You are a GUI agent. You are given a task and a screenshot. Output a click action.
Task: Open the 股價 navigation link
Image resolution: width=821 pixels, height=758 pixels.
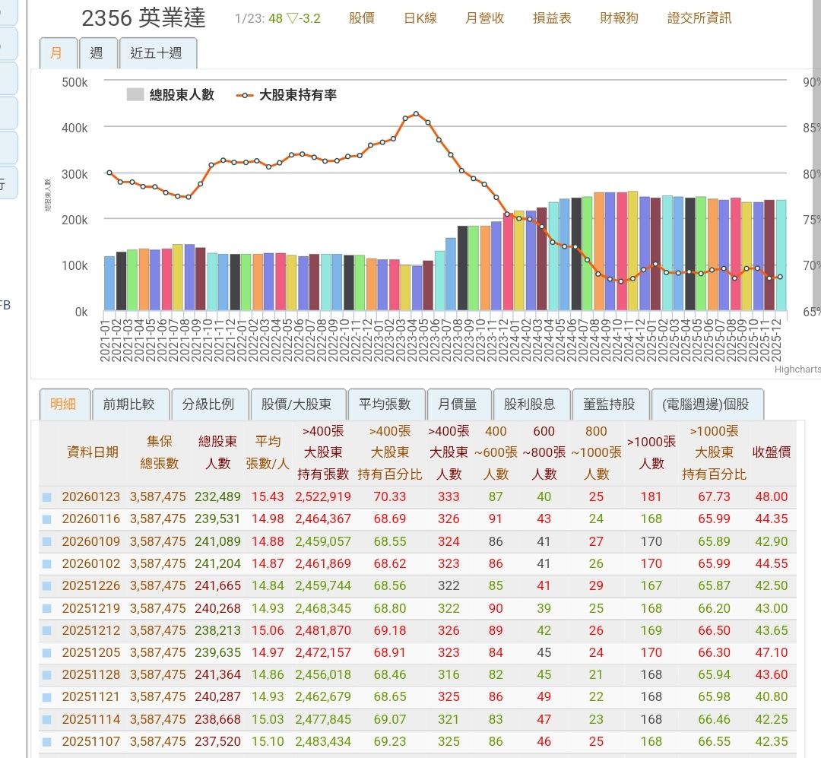click(363, 17)
